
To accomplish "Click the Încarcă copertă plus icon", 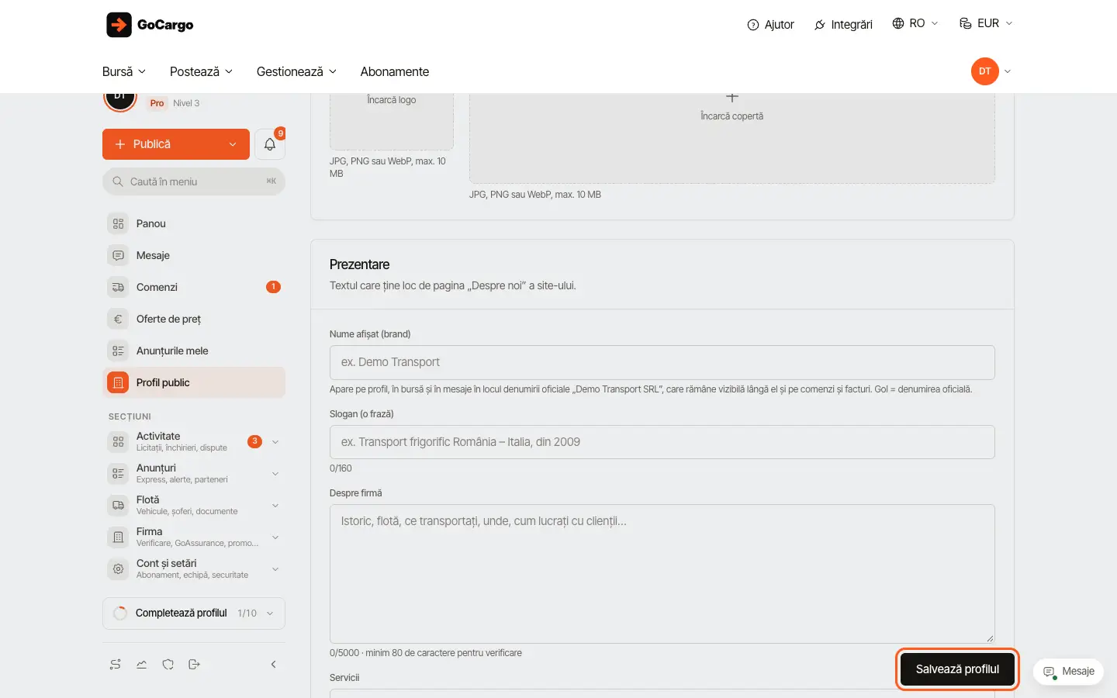I will click(x=731, y=98).
